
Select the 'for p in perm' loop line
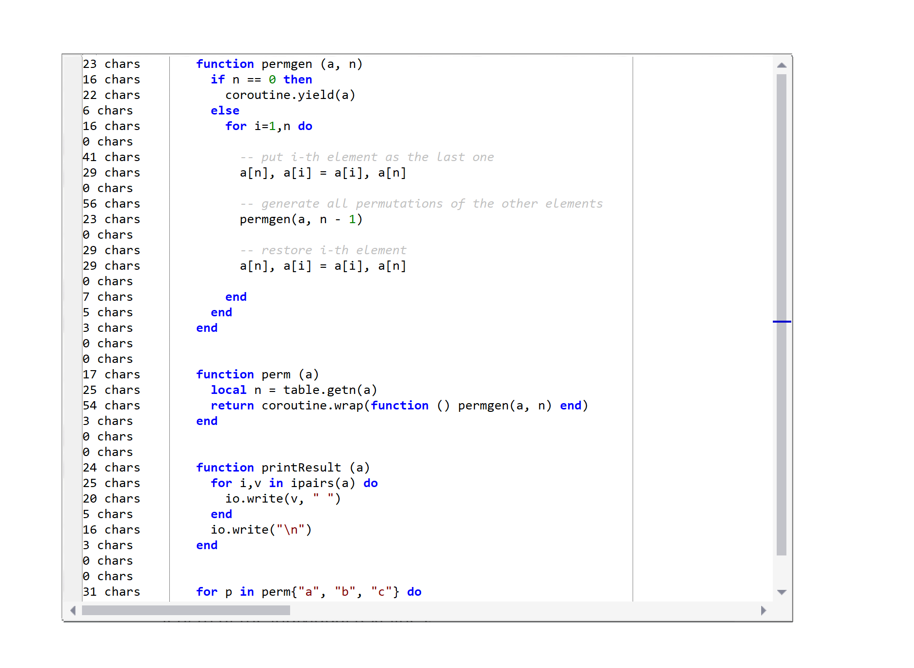pyautogui.click(x=309, y=591)
